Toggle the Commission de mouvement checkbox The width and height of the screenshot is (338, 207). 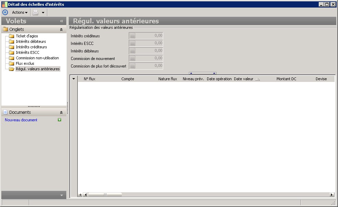[x=133, y=58]
